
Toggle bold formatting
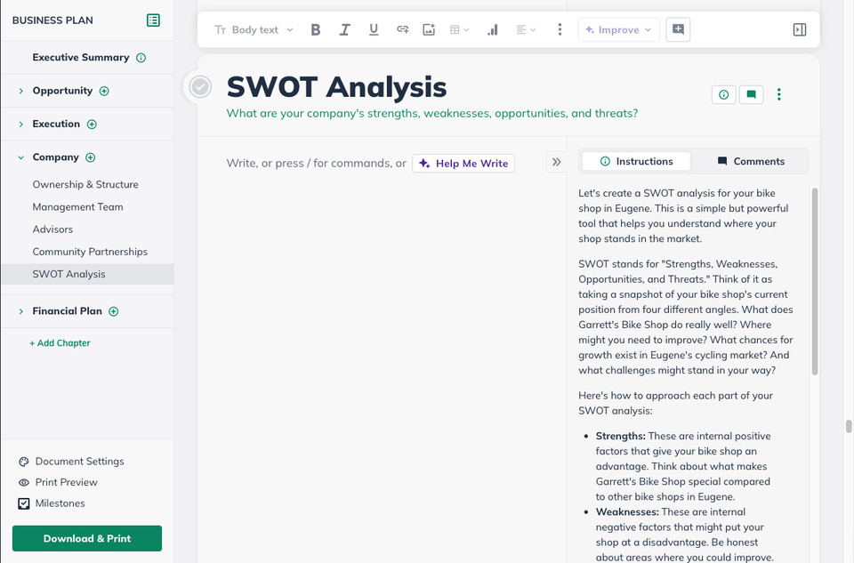315,30
